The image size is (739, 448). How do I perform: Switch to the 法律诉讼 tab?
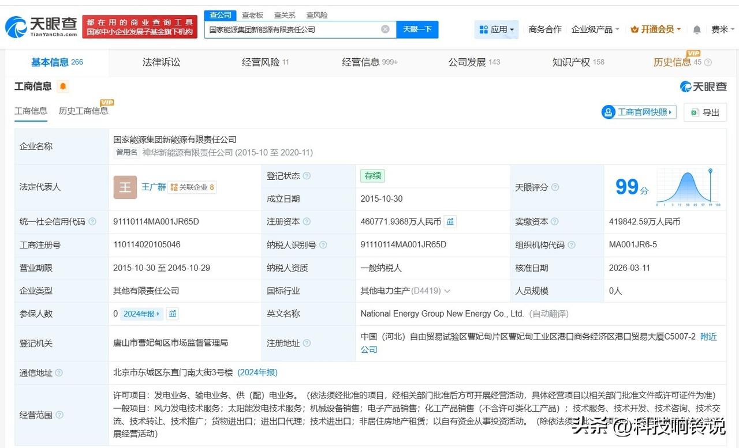(161, 62)
